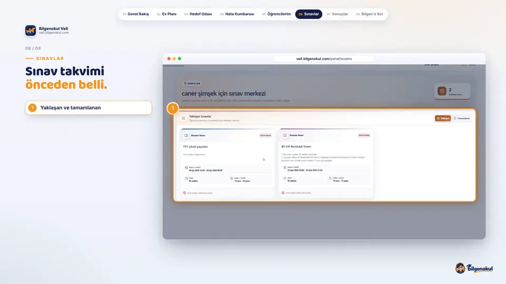Click the caner şimşek için sınav merkezi heading
The image size is (506, 284).
[223, 94]
